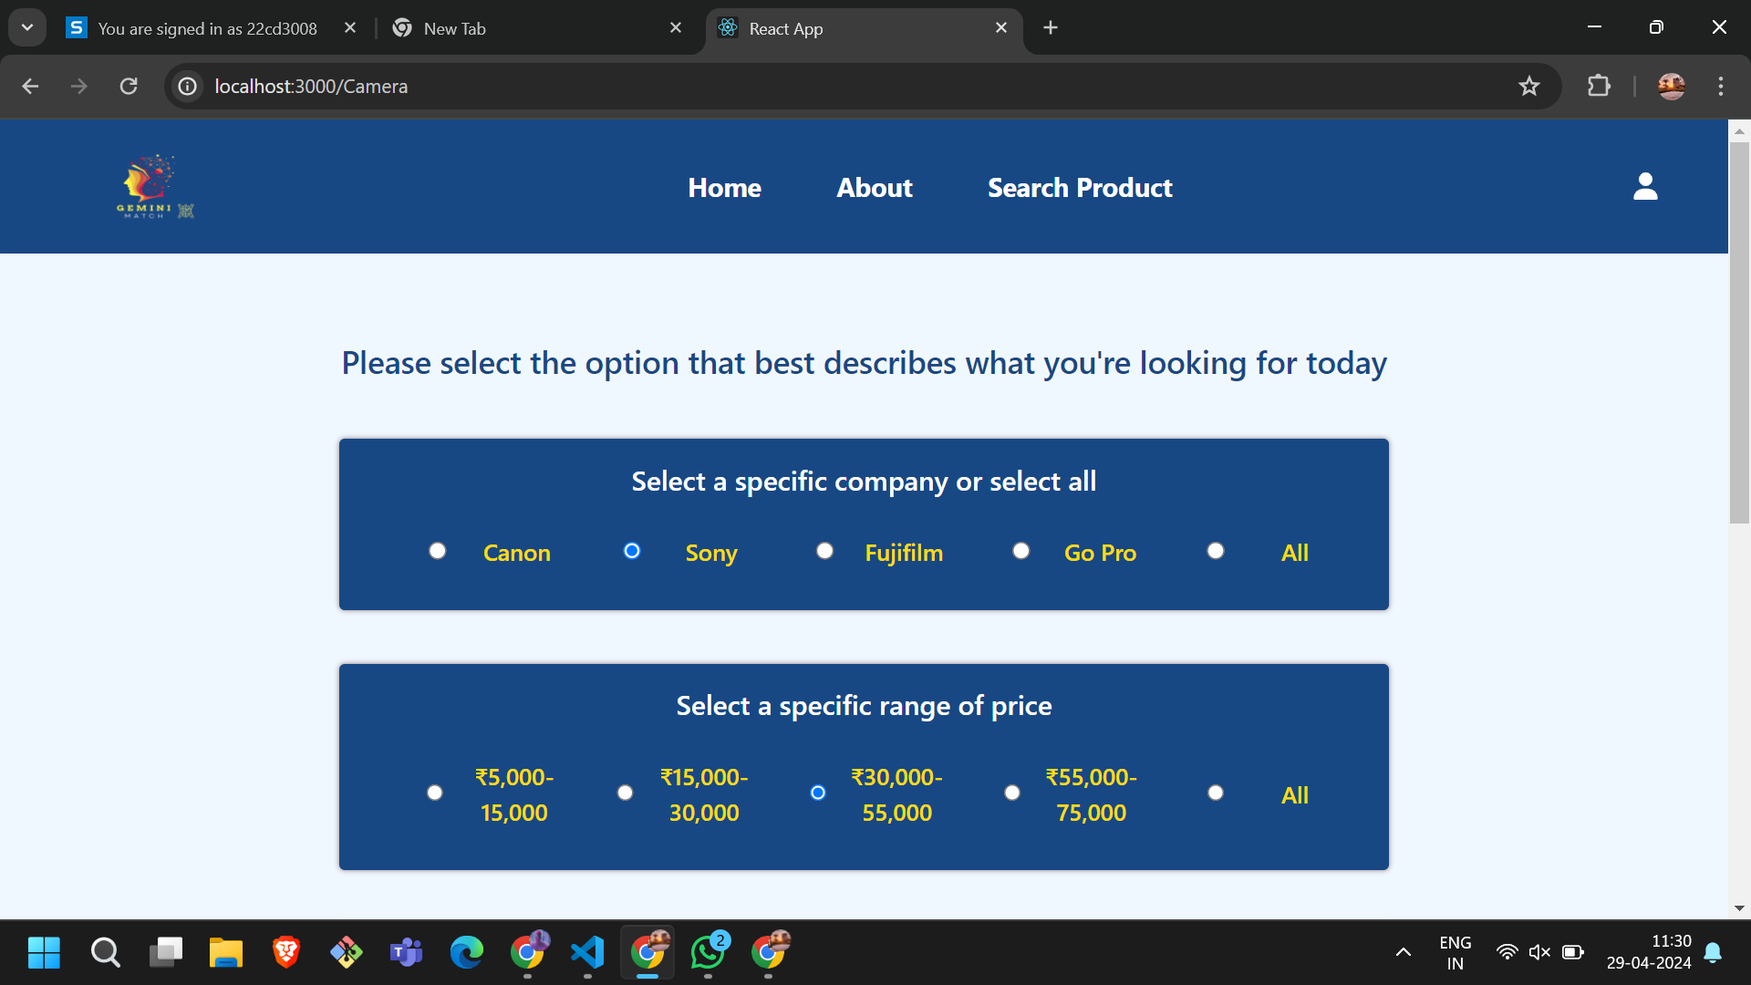Reload the page with refresh icon
Image resolution: width=1751 pixels, height=985 pixels.
click(129, 87)
